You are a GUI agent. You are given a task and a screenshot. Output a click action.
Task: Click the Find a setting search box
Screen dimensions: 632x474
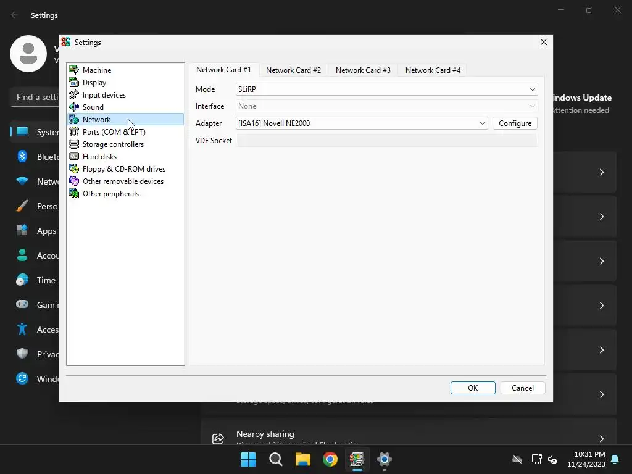(35, 97)
